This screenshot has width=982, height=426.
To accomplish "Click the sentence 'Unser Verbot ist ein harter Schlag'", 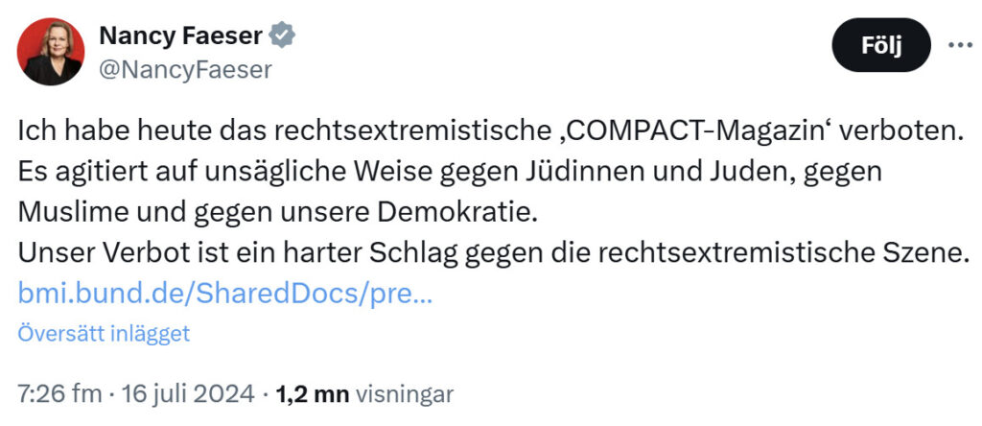I will click(x=490, y=253).
